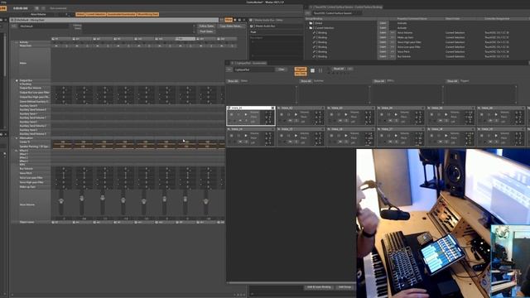Viewport: 530px width, 298px height.
Task: Click Push States in Mixing Desk
Action: tap(206, 31)
